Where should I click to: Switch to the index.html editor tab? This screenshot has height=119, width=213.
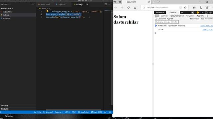(45, 4)
